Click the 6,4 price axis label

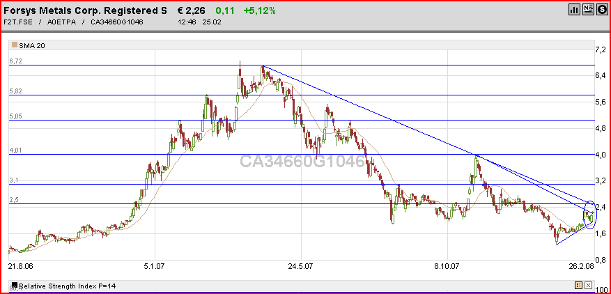pos(602,75)
